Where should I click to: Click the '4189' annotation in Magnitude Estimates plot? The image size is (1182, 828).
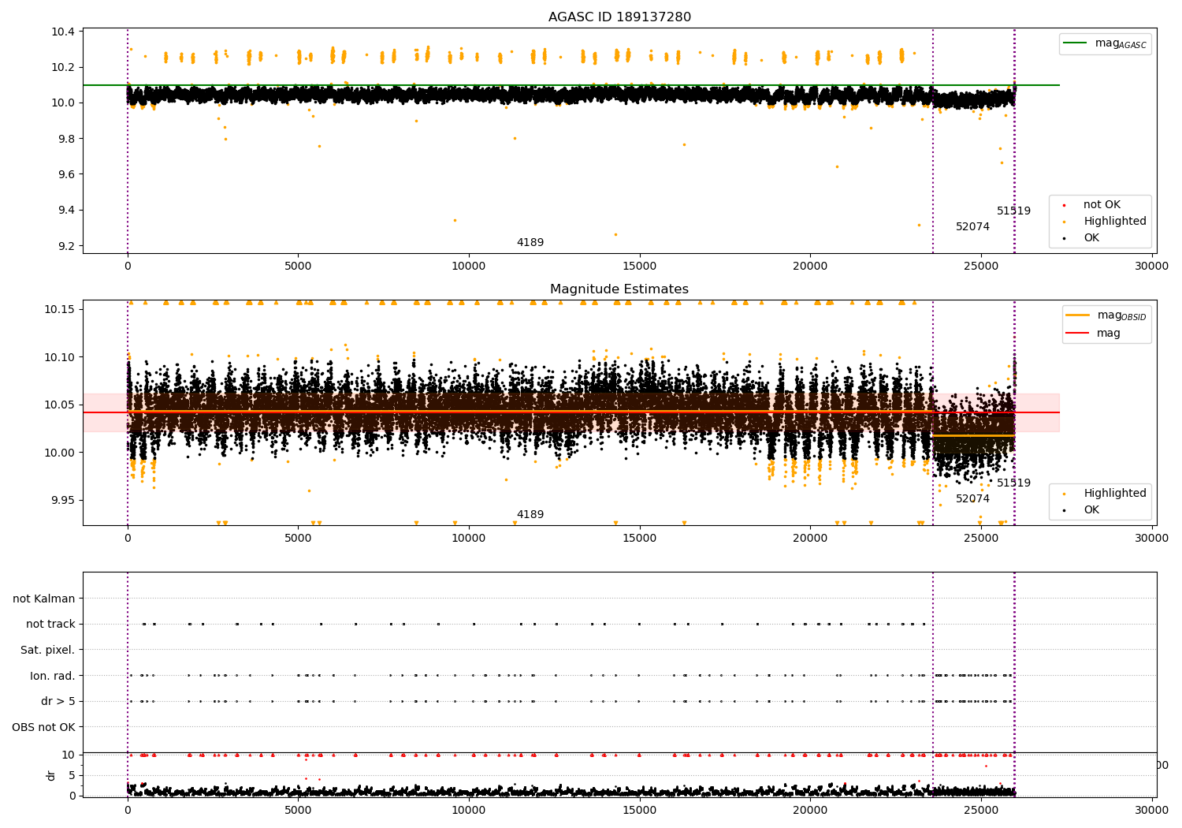pos(530,514)
